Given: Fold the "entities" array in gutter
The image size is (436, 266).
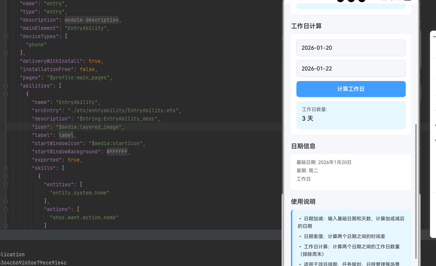Looking at the screenshot, I should click(x=6, y=185).
